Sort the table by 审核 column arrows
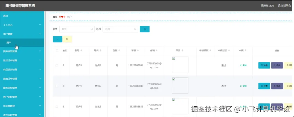Image resolution: width=294 pixels, height=117 pixels. click(x=245, y=51)
